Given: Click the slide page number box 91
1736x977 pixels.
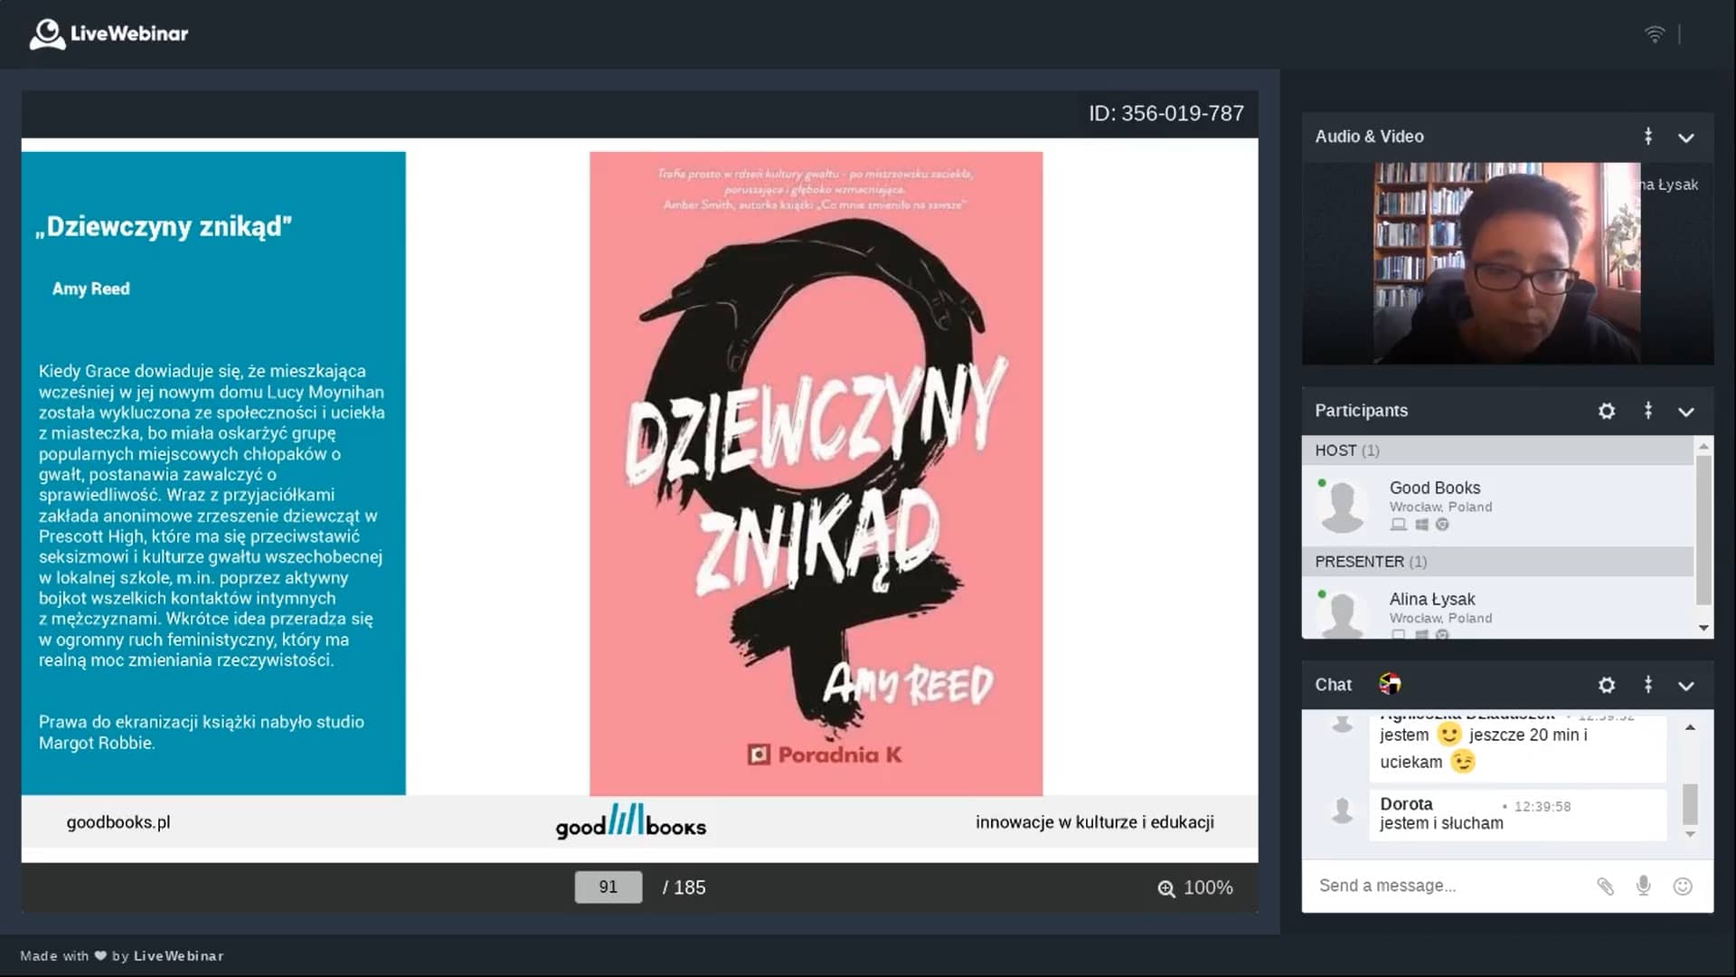Looking at the screenshot, I should 609,887.
